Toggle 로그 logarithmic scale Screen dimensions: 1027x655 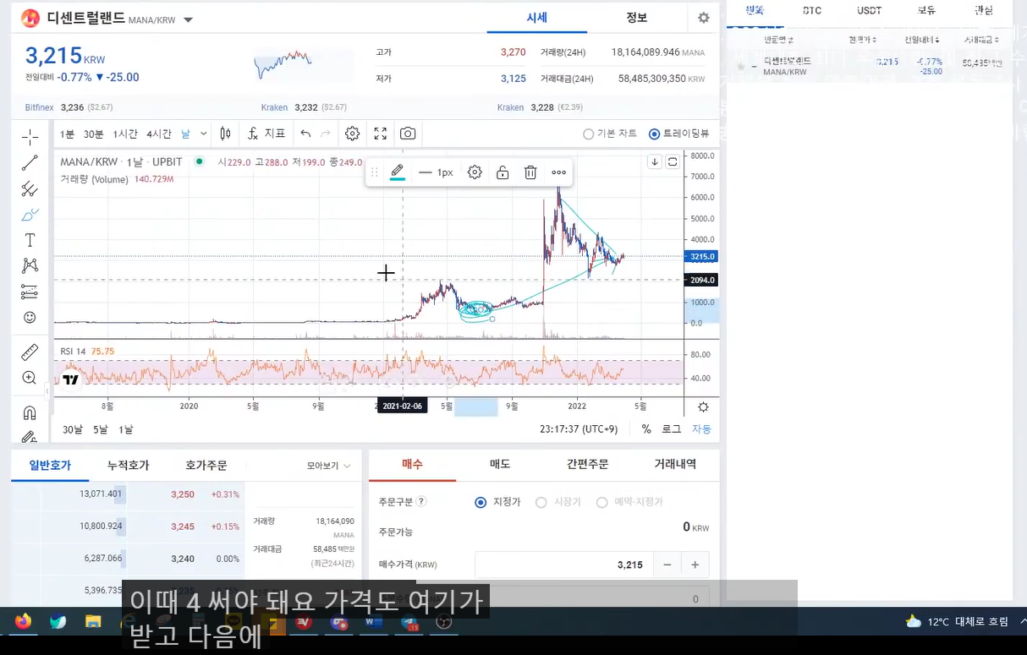[x=672, y=429]
